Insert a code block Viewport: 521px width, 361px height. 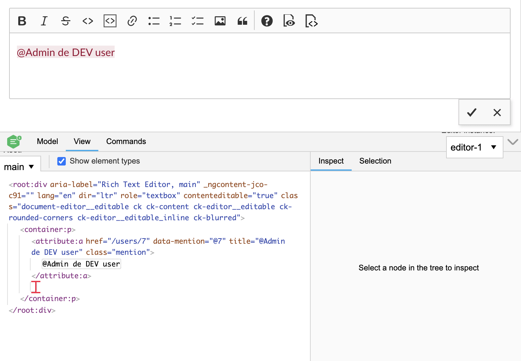coord(110,21)
